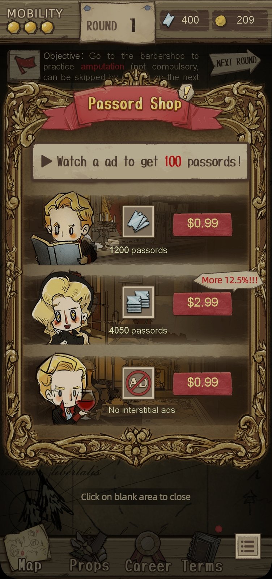Open the Terms book tab
The height and width of the screenshot is (579, 272).
[x=203, y=552]
